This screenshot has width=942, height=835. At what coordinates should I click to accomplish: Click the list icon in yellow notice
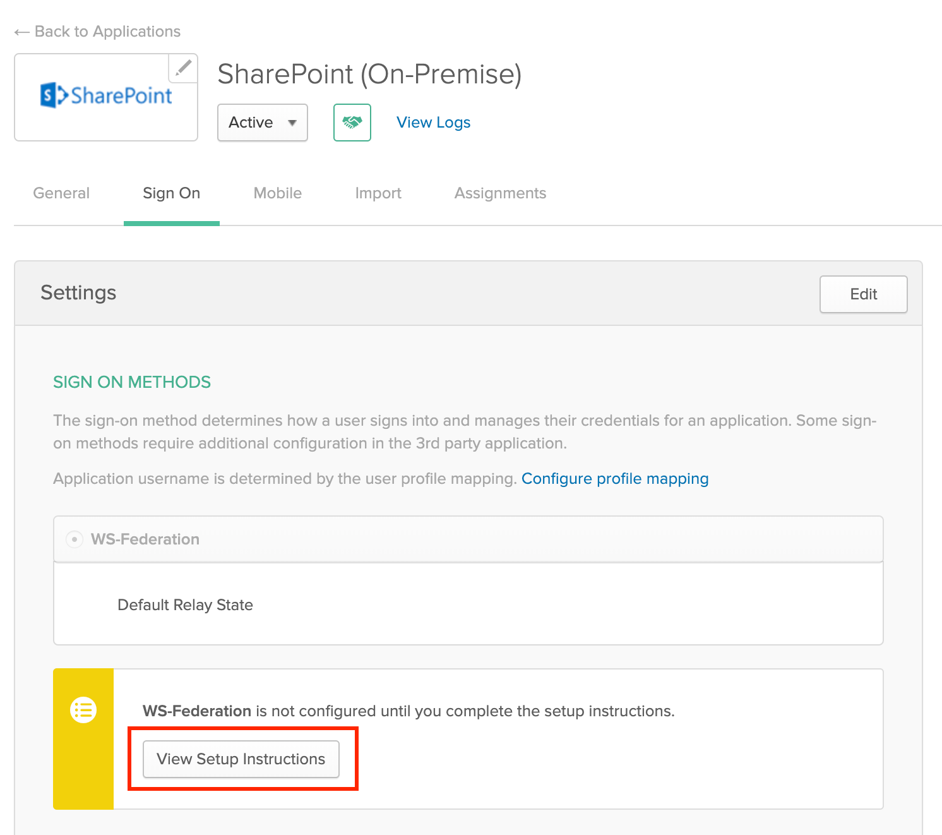point(83,710)
